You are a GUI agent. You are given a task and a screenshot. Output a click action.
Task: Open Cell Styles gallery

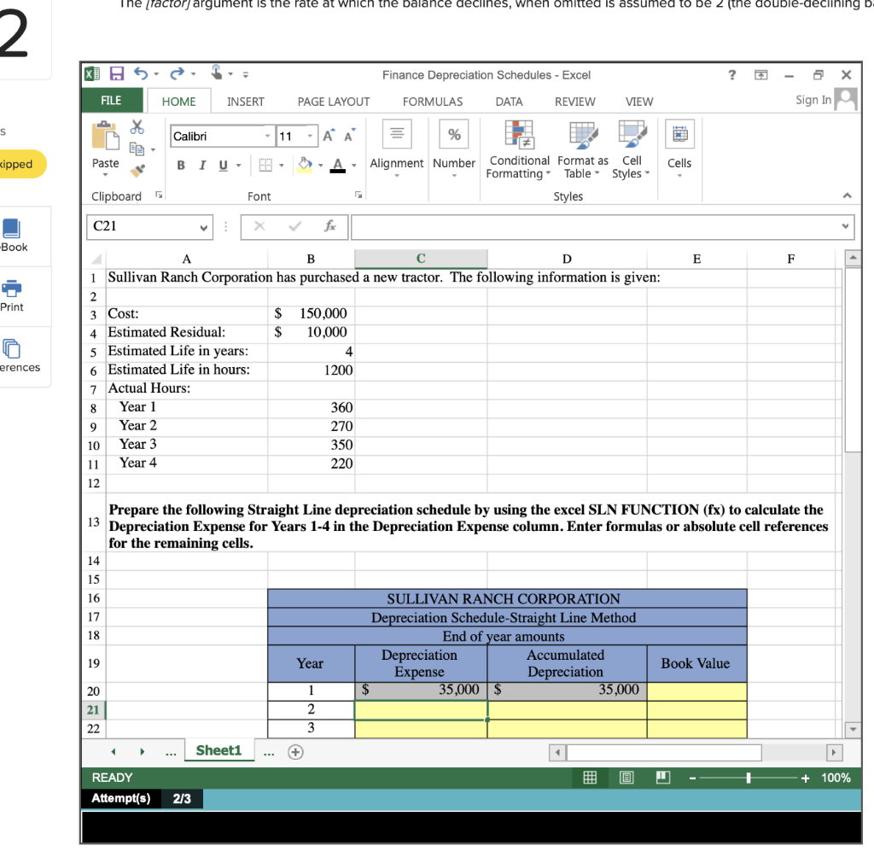[632, 149]
